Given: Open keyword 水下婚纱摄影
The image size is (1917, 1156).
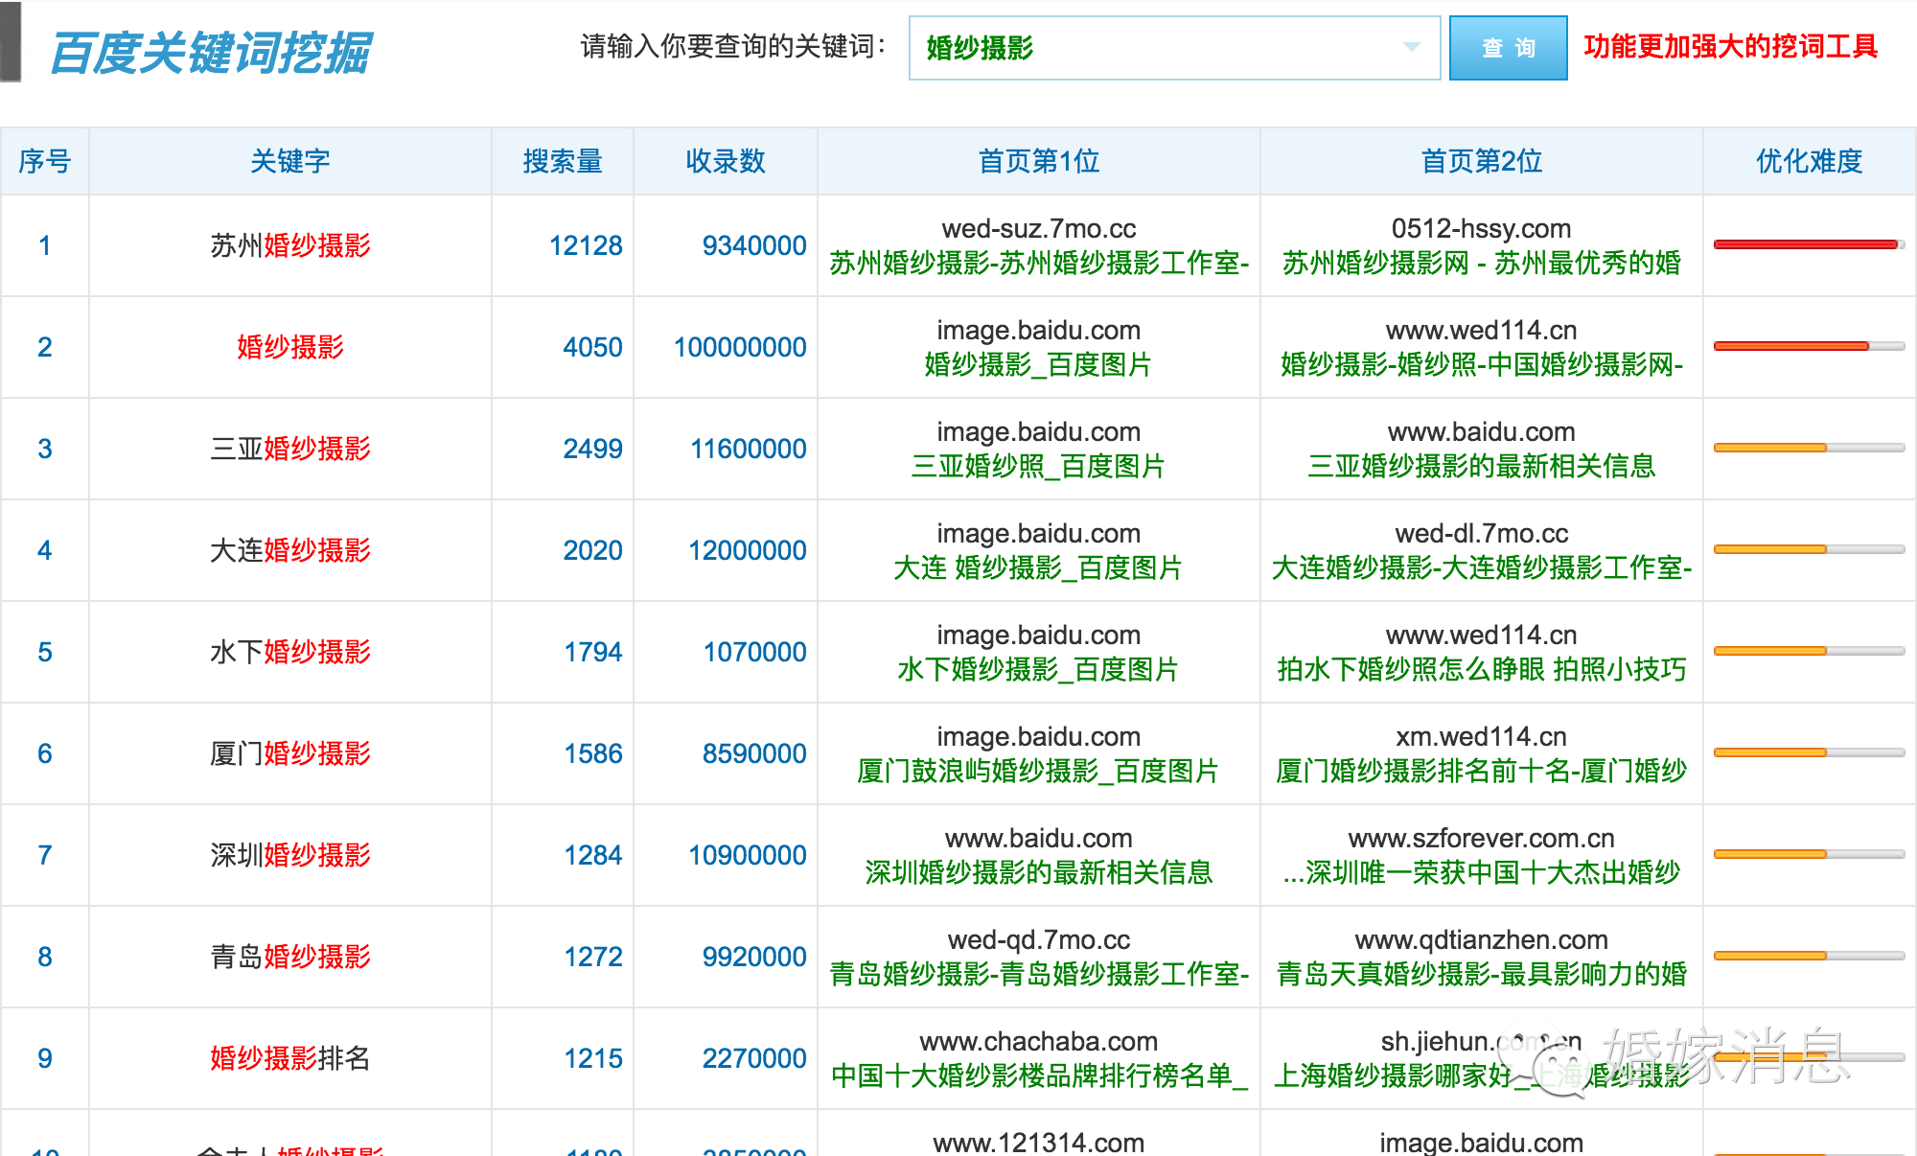Looking at the screenshot, I should click(290, 652).
